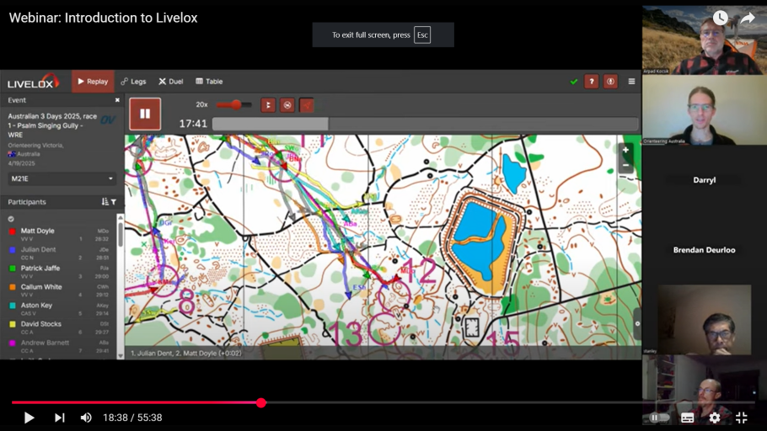Select participant Aston Key
Screen dimensions: 767x431
pos(36,305)
